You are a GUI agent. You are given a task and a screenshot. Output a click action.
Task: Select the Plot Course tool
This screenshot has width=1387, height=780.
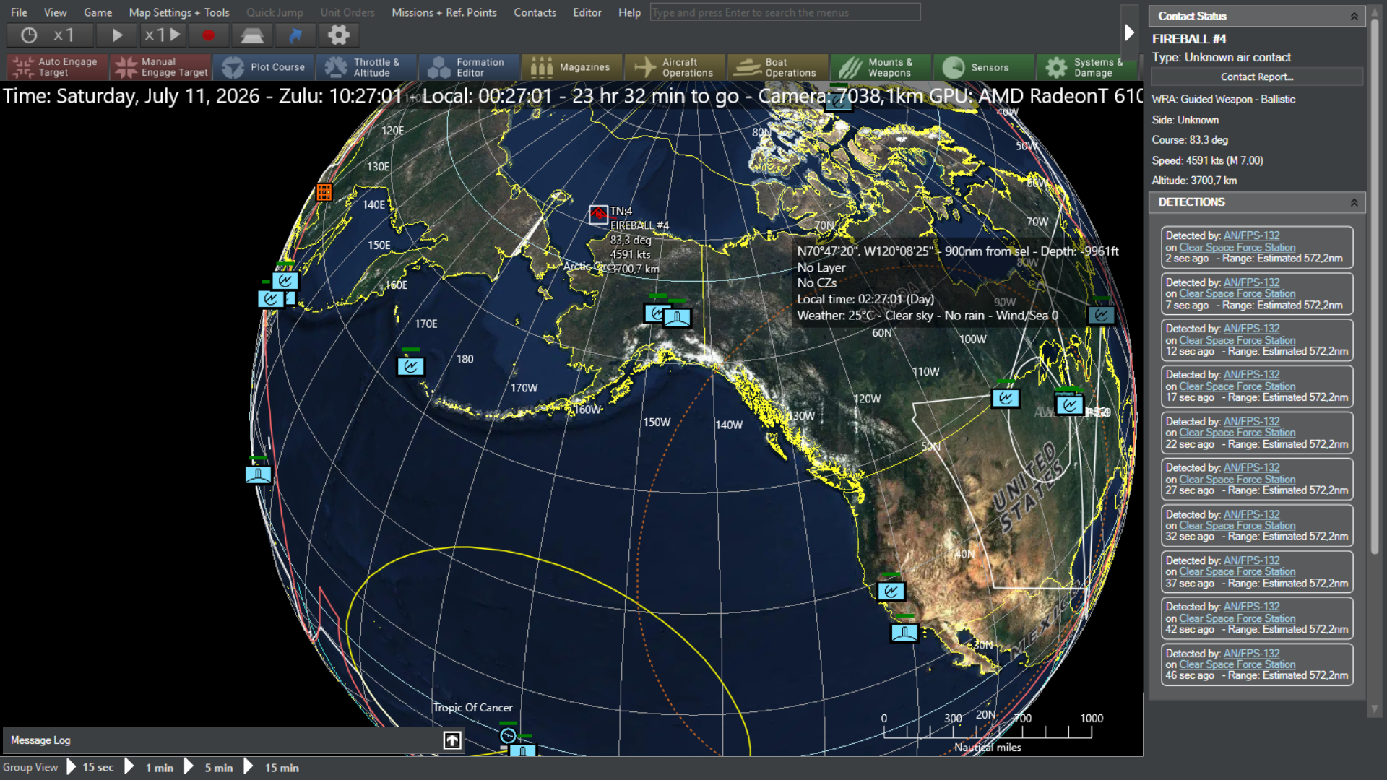point(264,67)
